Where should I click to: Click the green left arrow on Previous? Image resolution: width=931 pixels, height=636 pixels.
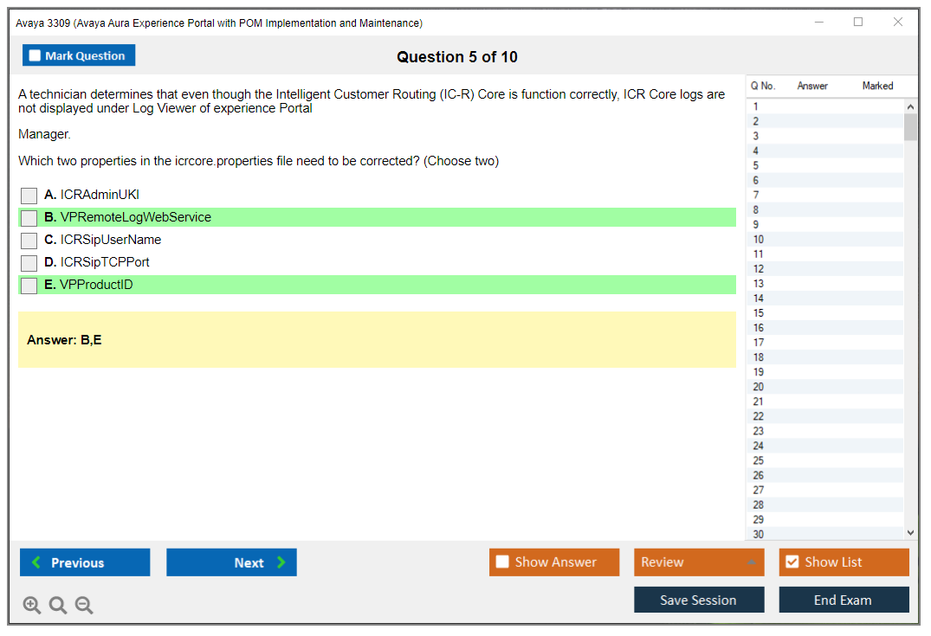(x=36, y=562)
